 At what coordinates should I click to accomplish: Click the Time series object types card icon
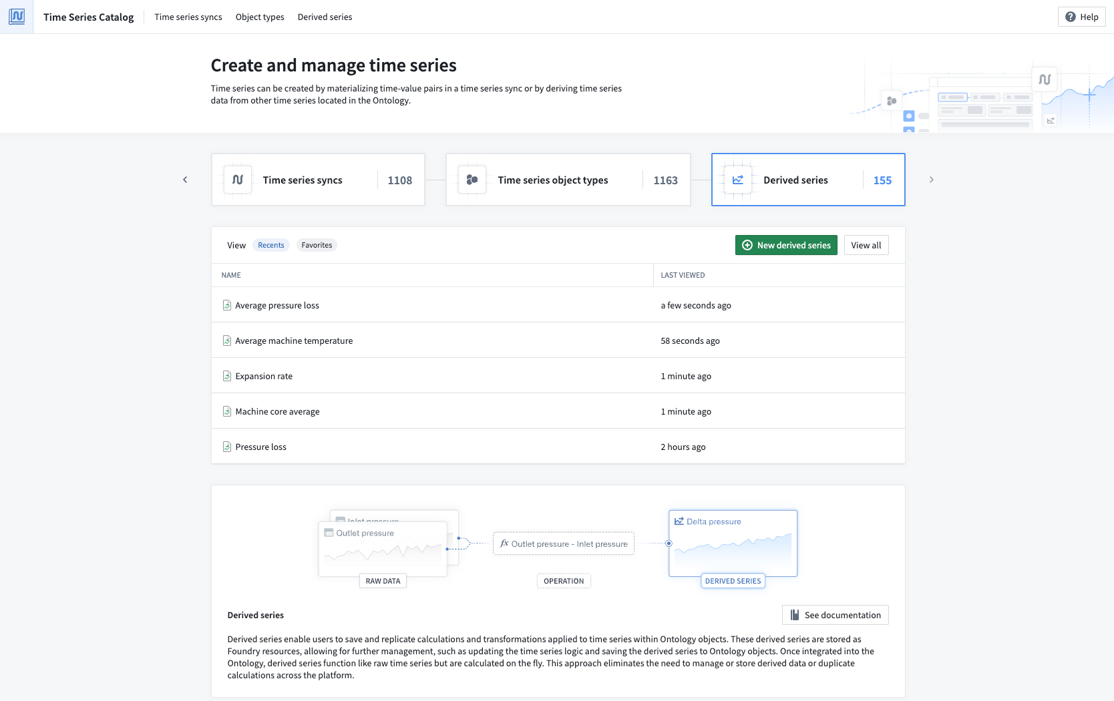(x=472, y=180)
